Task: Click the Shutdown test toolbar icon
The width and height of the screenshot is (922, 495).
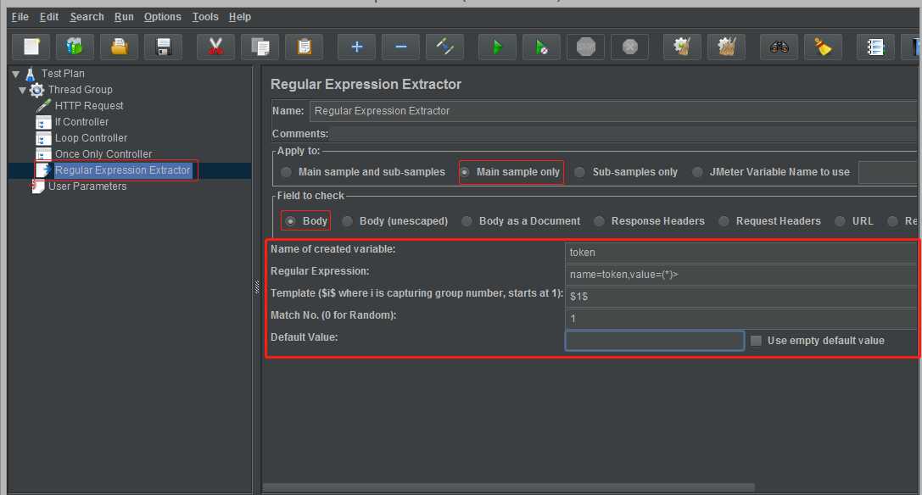Action: (x=629, y=47)
